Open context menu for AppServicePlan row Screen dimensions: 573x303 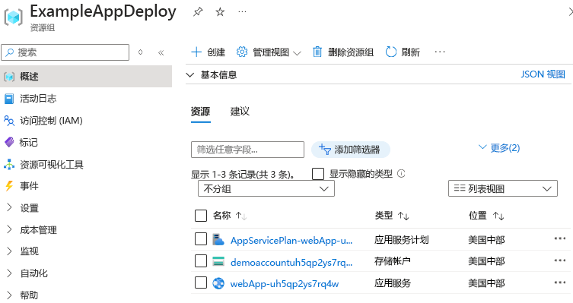click(x=560, y=238)
